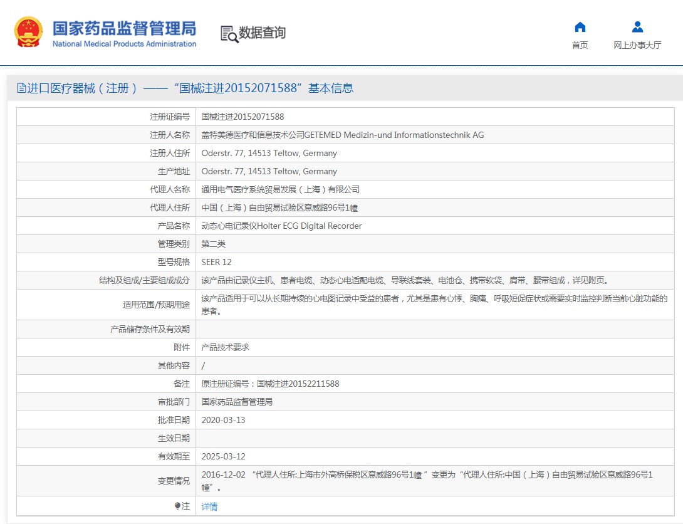Click the 注册人名称 row label
Viewport: 683px width, 524px height.
(170, 135)
